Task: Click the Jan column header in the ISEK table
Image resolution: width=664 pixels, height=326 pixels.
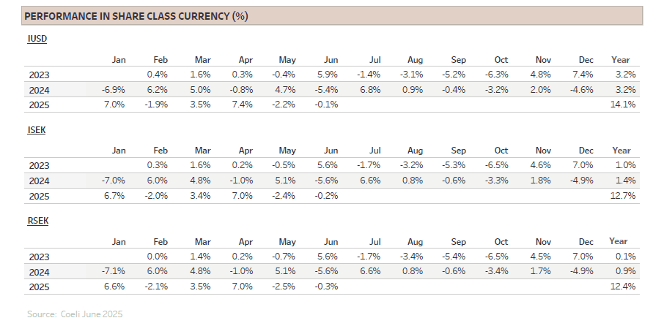Action: (x=119, y=151)
